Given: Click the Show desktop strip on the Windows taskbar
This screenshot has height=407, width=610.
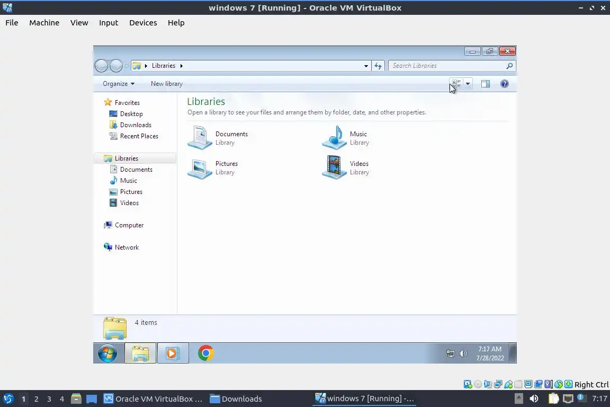Looking at the screenshot, I should coord(513,353).
